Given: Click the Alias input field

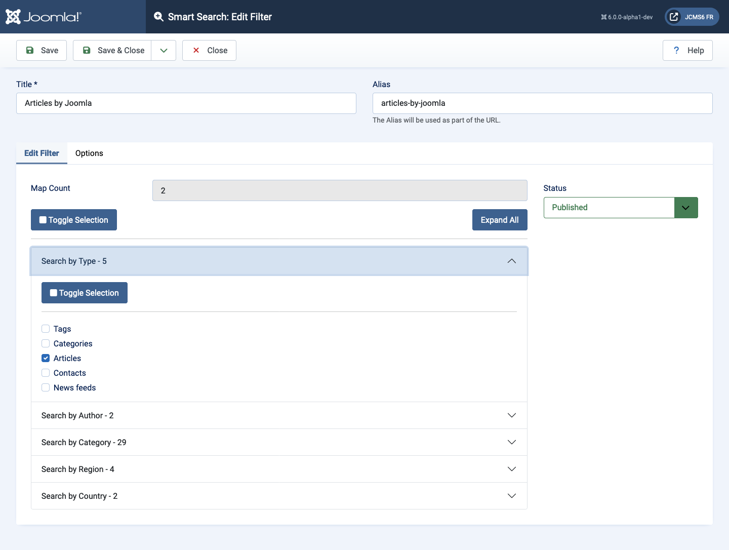Looking at the screenshot, I should point(542,103).
